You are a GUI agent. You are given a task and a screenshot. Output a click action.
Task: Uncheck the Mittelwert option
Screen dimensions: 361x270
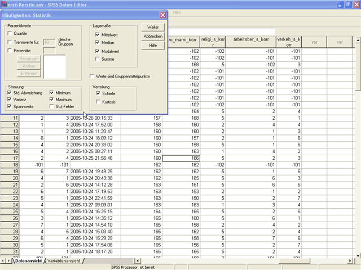click(x=97, y=34)
